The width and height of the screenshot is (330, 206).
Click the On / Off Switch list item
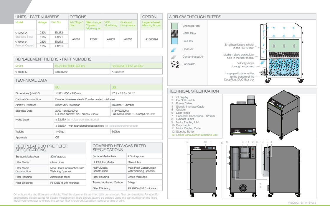[185, 100]
